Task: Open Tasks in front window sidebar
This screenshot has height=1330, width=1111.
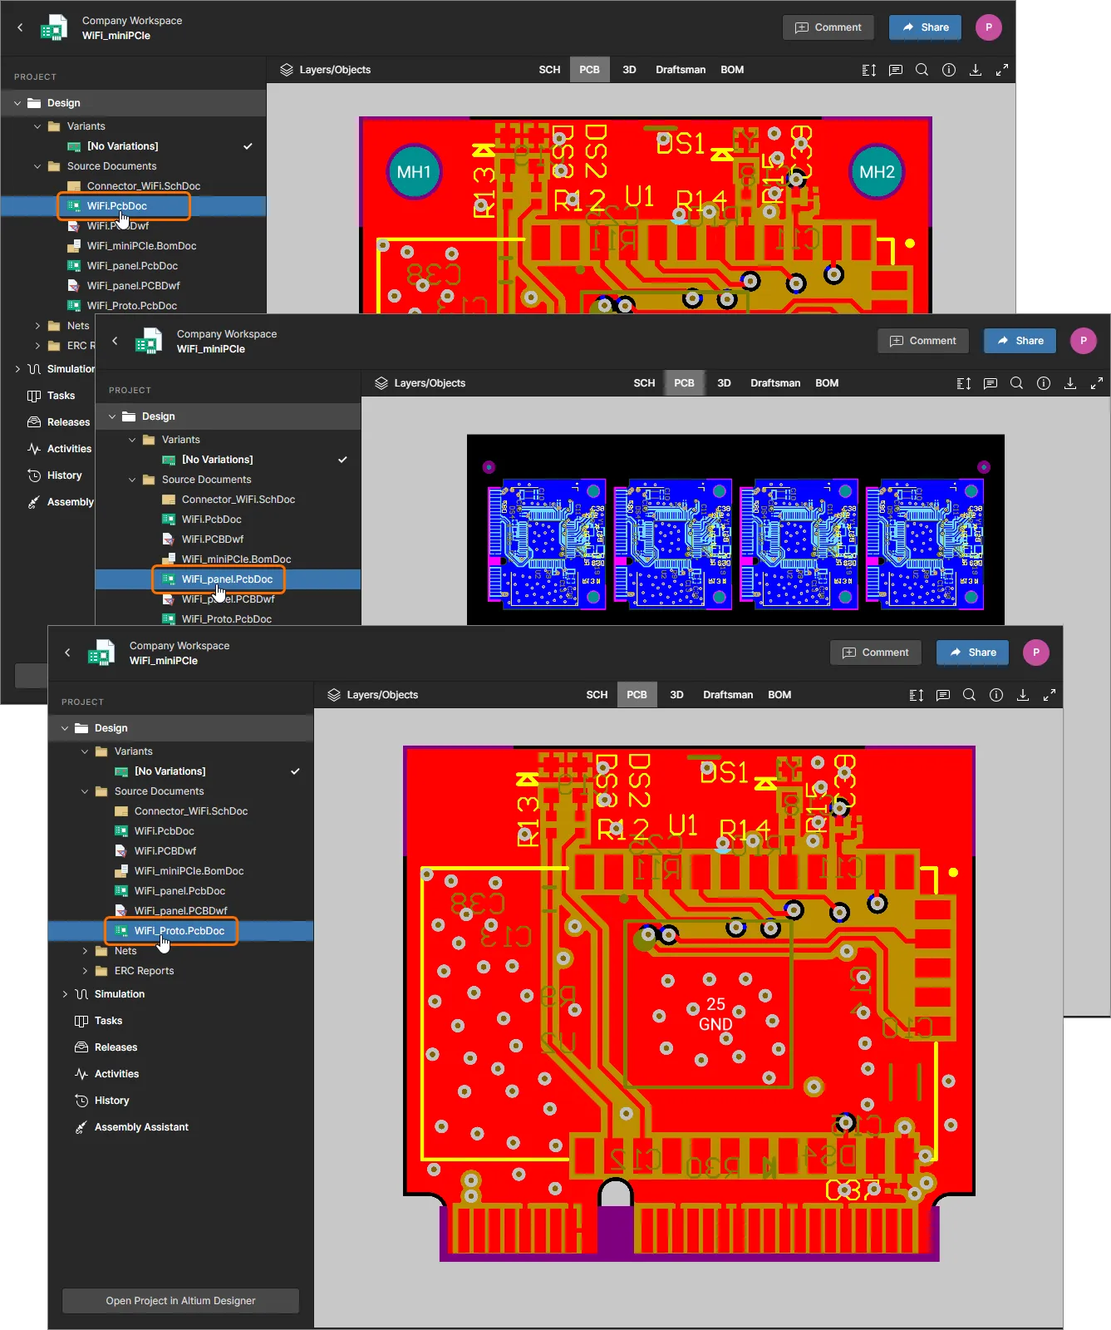Action: pyautogui.click(x=108, y=1021)
